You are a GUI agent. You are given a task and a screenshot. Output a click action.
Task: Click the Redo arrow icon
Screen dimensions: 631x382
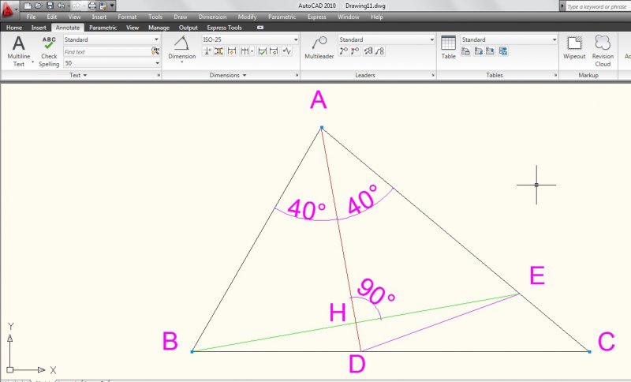click(x=77, y=6)
